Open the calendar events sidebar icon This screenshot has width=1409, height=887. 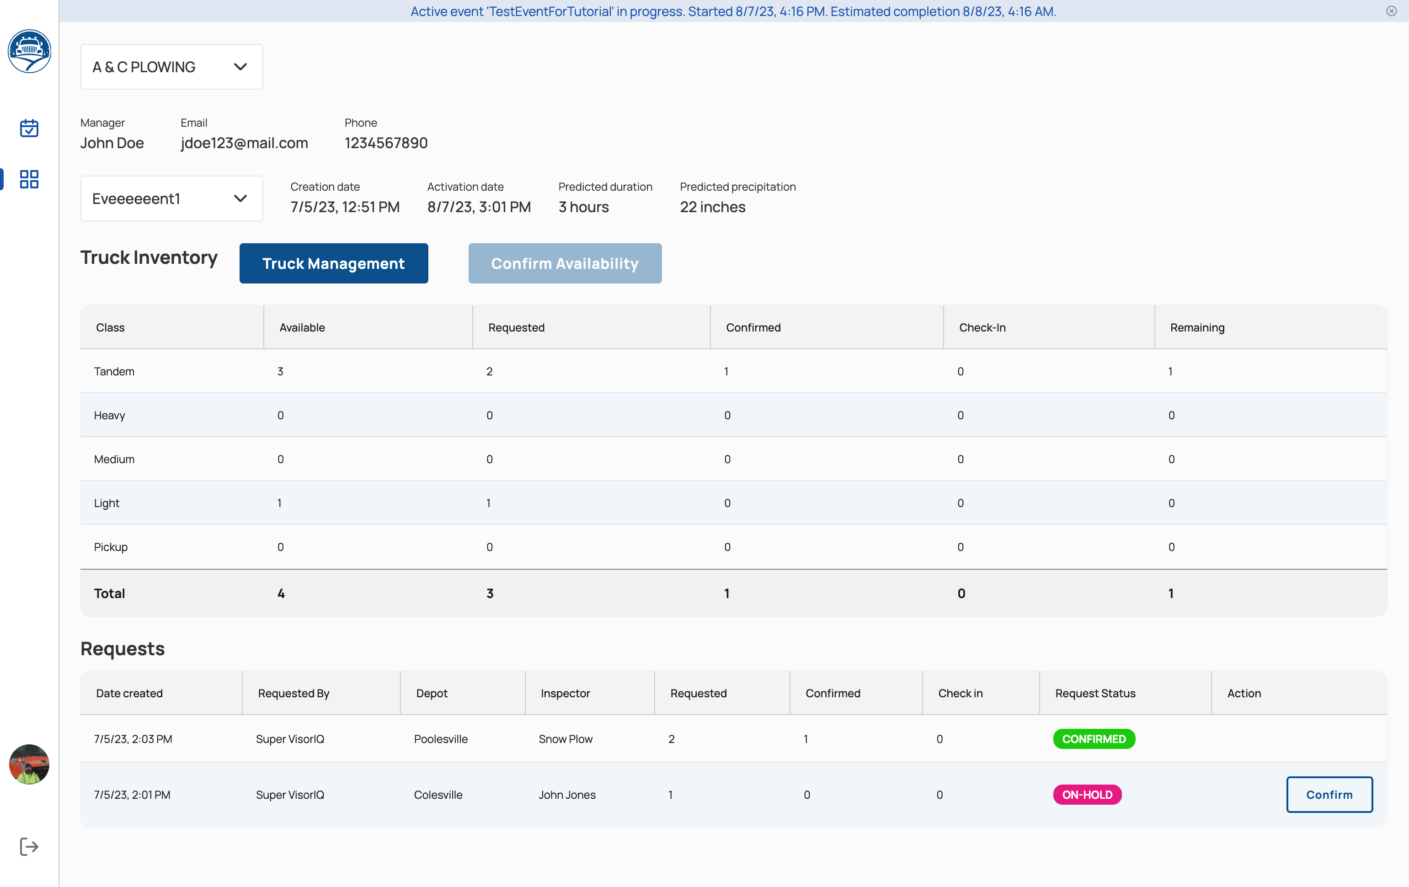(x=29, y=128)
